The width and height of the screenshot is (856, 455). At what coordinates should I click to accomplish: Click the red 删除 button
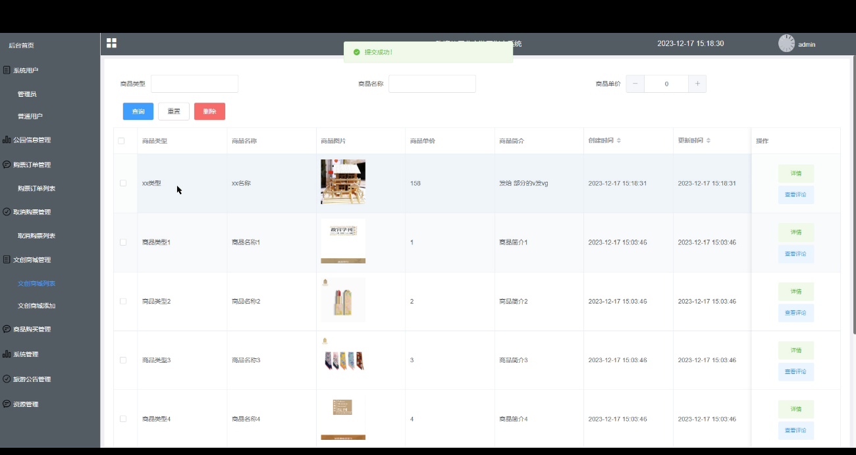point(209,111)
